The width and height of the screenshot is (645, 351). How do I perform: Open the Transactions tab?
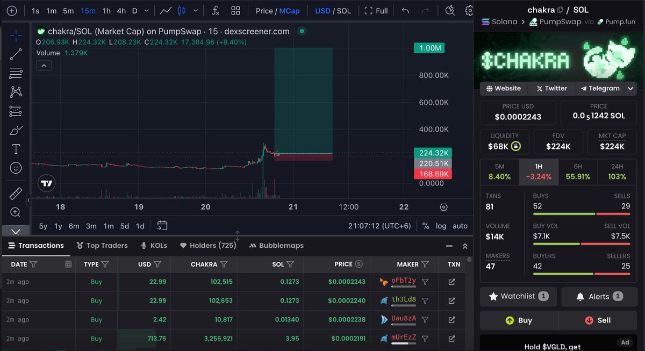coord(36,245)
